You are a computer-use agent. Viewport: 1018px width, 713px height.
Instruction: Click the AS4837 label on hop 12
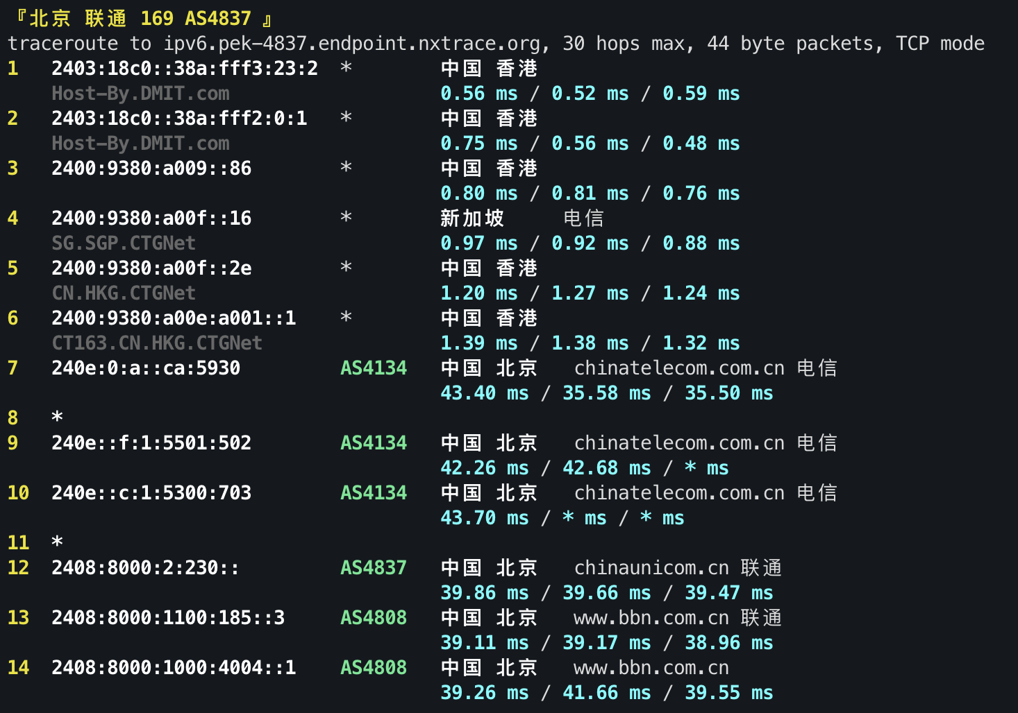pyautogui.click(x=374, y=568)
